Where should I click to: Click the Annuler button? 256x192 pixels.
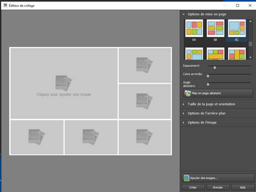(218, 188)
